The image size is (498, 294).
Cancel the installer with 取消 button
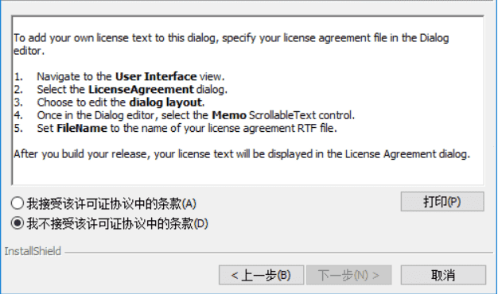[443, 275]
